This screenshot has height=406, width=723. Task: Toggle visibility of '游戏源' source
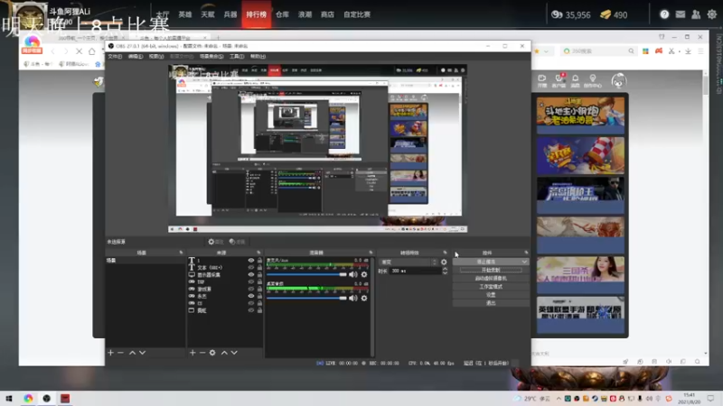click(x=251, y=289)
